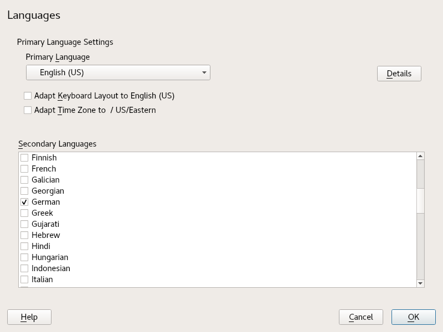Uncheck German secondary language

coord(24,202)
